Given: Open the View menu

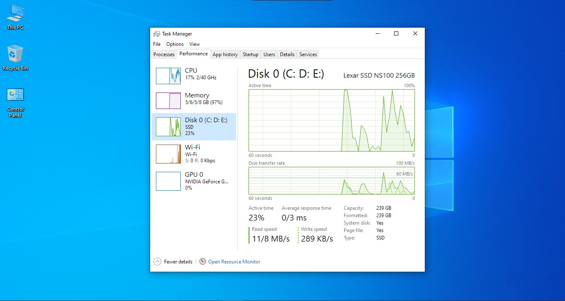Looking at the screenshot, I should coord(194,44).
